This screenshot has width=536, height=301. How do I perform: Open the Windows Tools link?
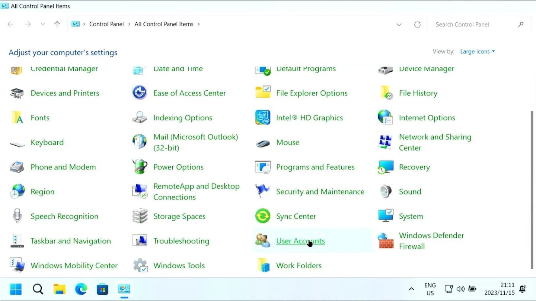coord(179,265)
